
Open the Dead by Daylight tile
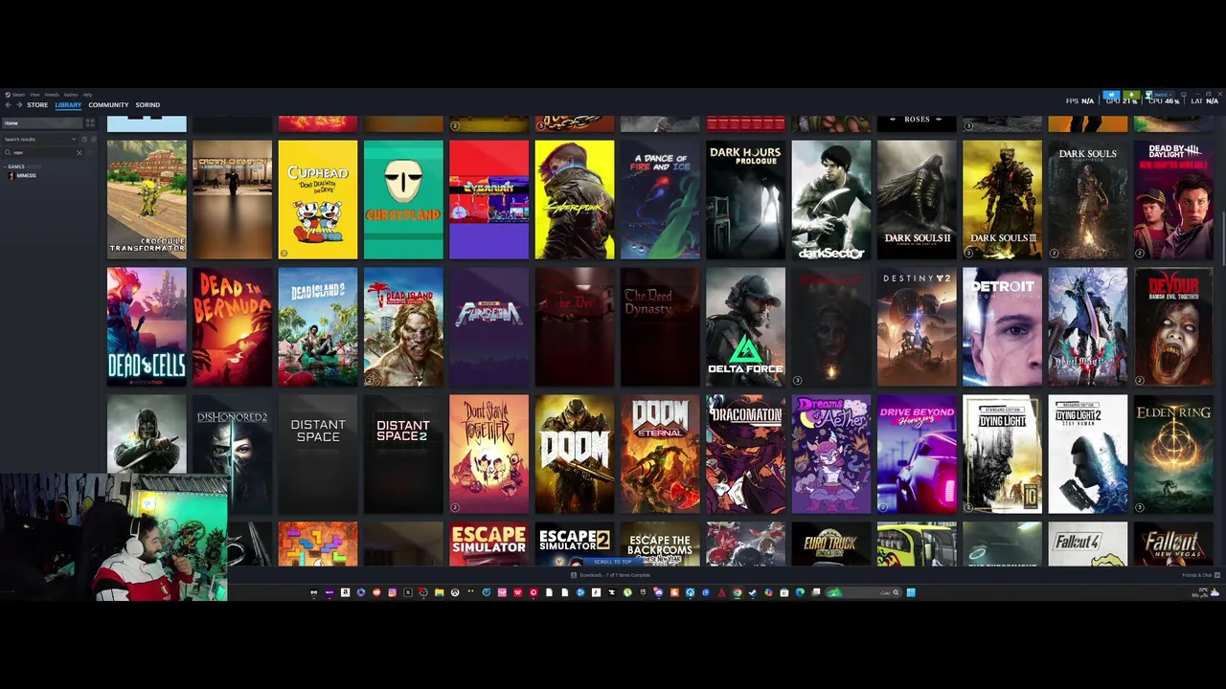click(x=1174, y=200)
